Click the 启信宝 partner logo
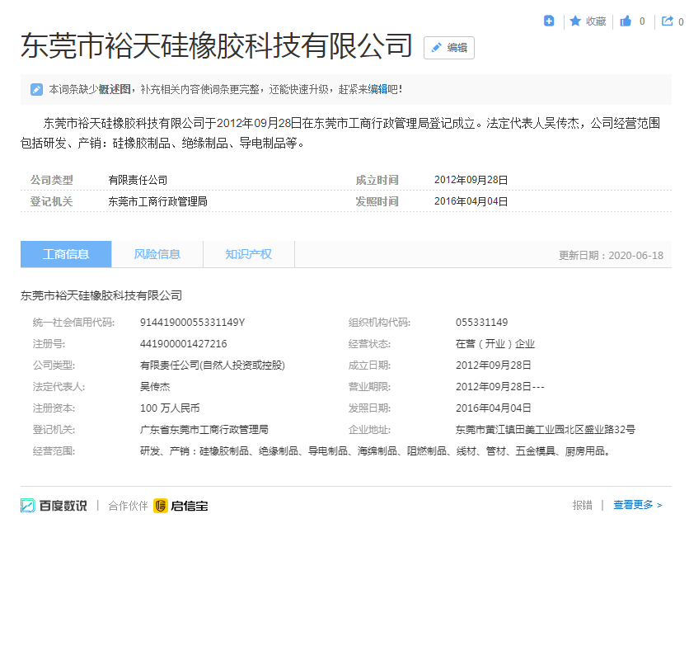The image size is (689, 646). click(180, 506)
